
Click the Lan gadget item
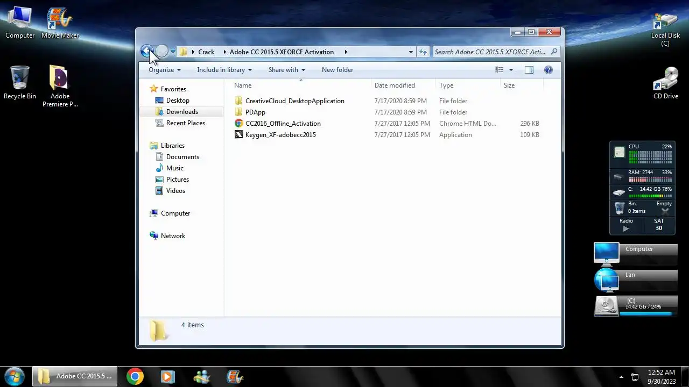[635, 279]
